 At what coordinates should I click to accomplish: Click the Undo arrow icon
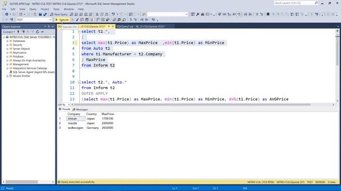pyautogui.click(x=113, y=14)
